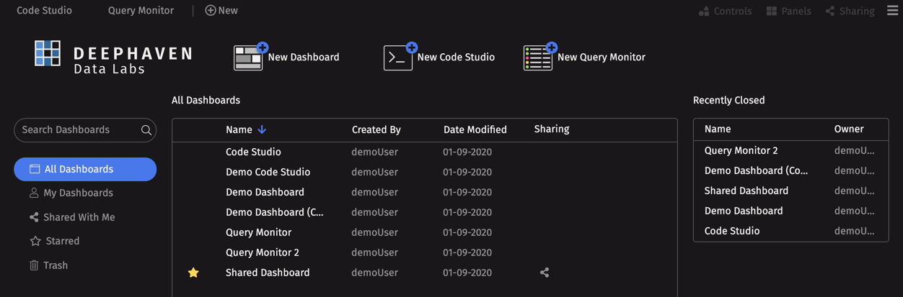Sort by Created By column header
Image resolution: width=903 pixels, height=297 pixels.
coord(376,129)
